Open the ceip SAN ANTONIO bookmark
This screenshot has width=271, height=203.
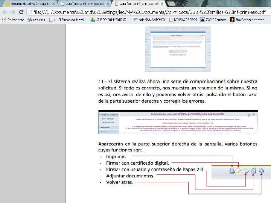[x=149, y=20]
